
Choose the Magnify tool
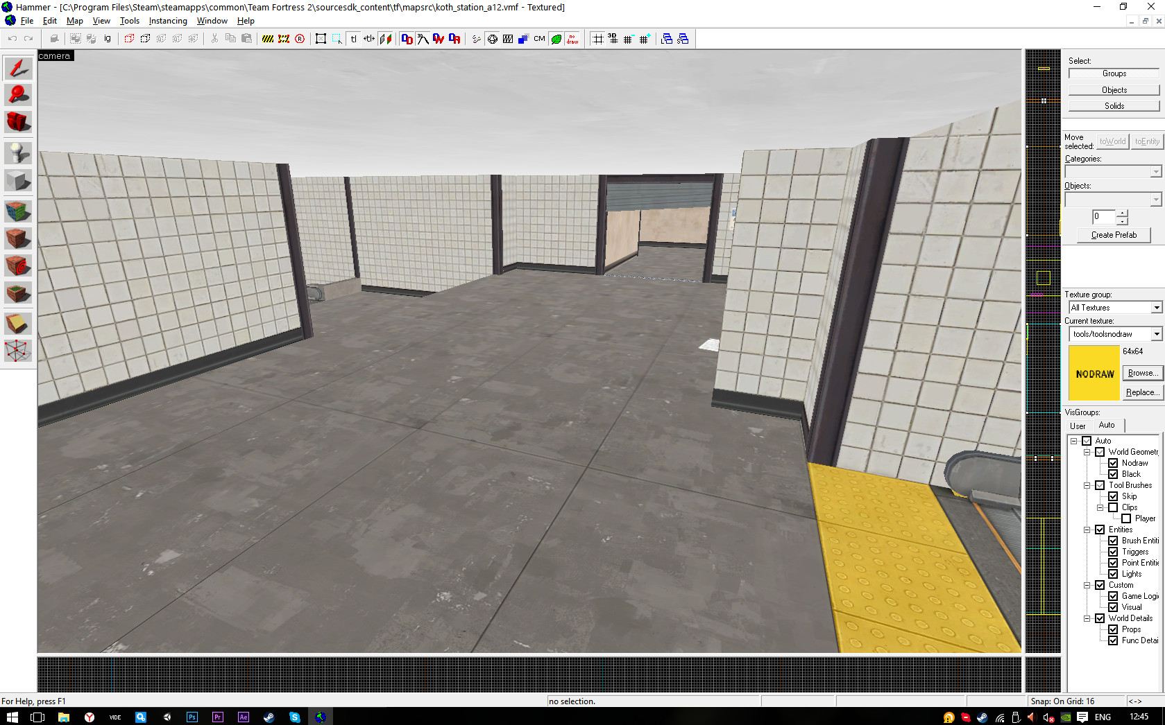tap(18, 95)
